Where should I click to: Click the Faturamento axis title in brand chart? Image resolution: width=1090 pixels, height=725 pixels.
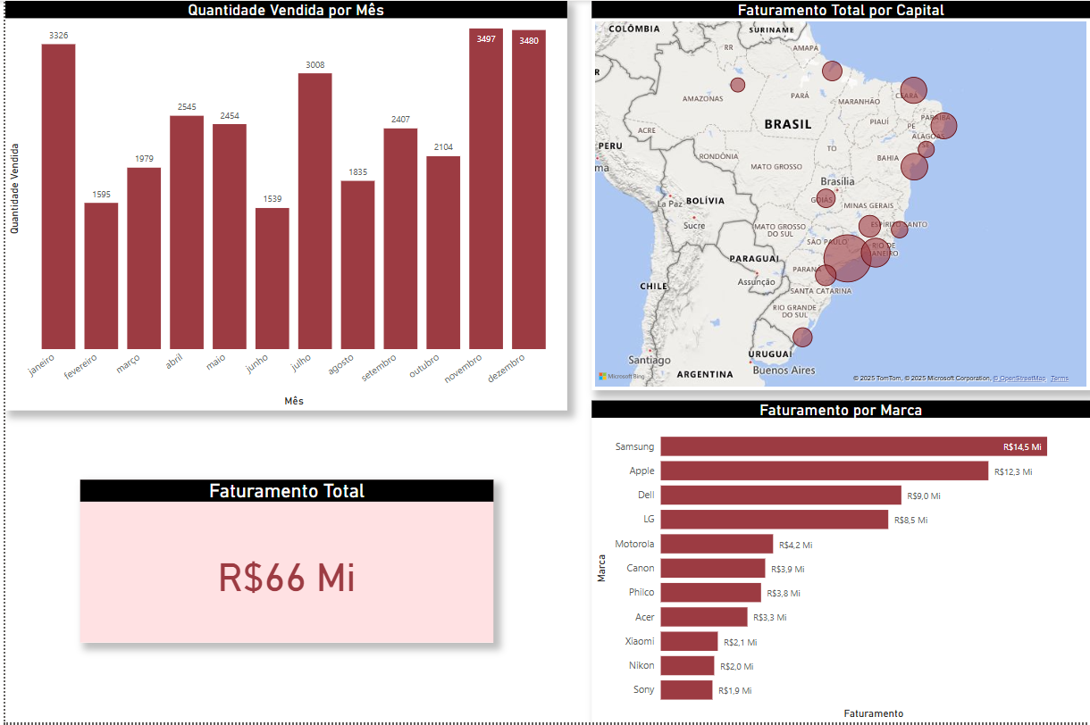(873, 713)
